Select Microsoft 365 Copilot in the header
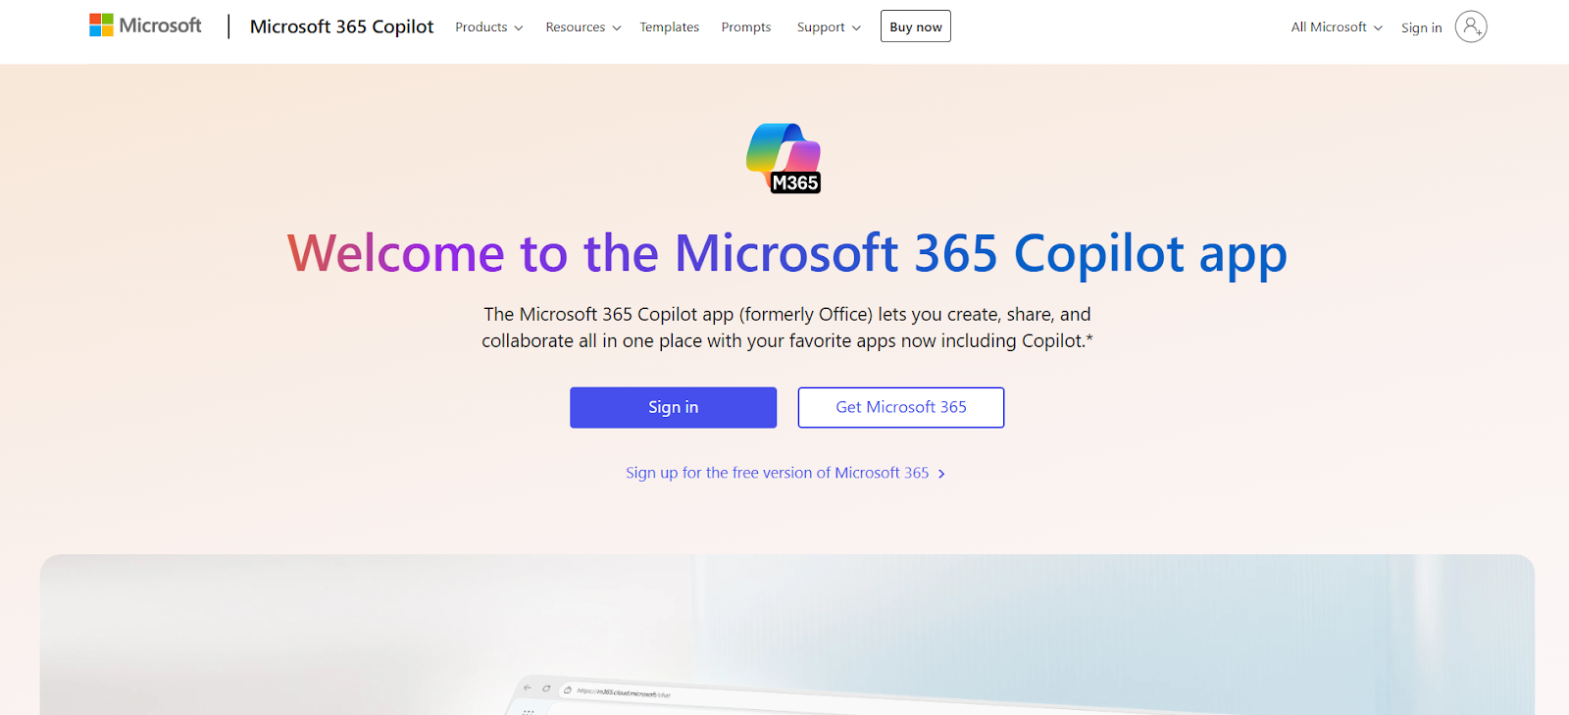 point(341,26)
